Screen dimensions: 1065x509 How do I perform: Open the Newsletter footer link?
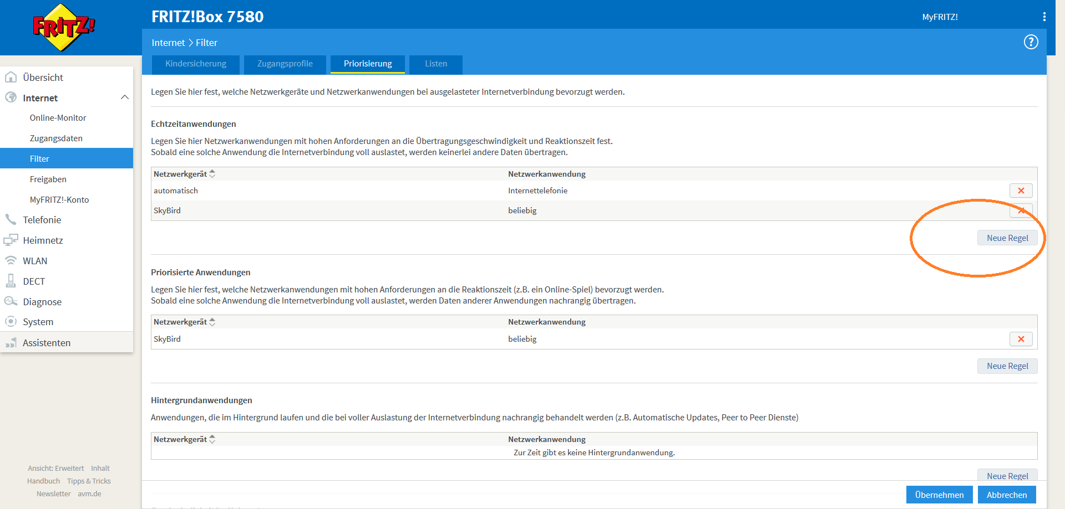54,494
